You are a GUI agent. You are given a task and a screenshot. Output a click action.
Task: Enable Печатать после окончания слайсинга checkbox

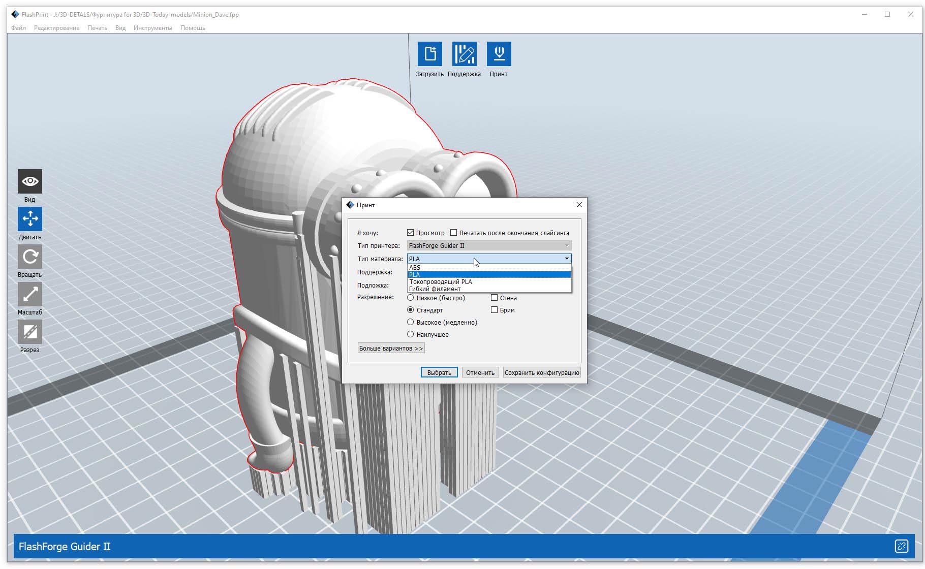(454, 233)
